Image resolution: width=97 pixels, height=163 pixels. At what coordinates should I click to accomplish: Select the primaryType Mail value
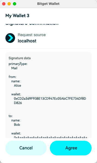click(x=14, y=68)
